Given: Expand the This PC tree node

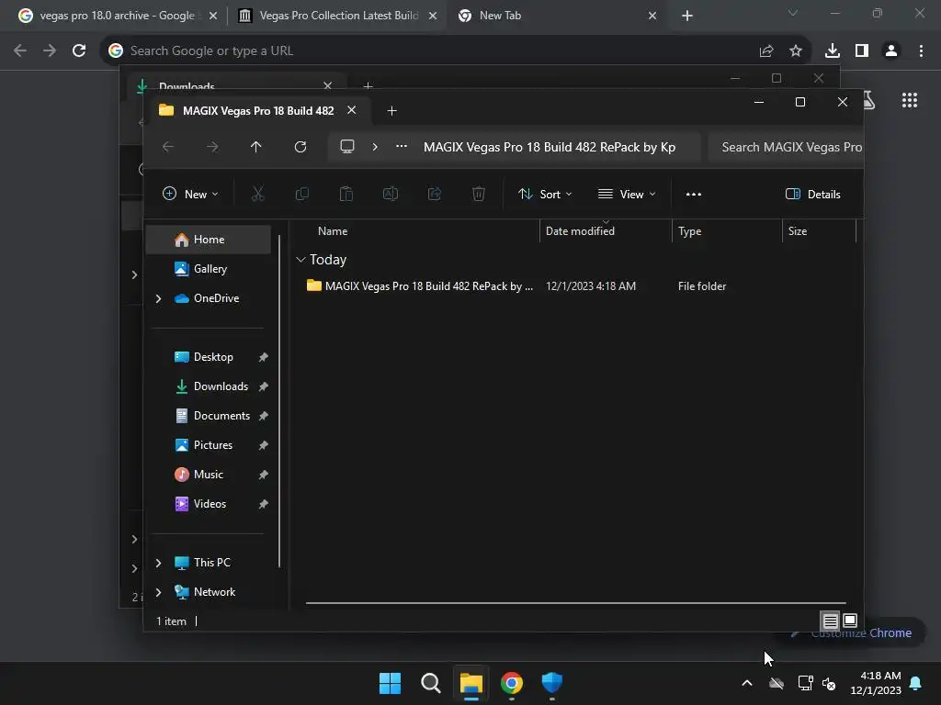Looking at the screenshot, I should pos(158,563).
